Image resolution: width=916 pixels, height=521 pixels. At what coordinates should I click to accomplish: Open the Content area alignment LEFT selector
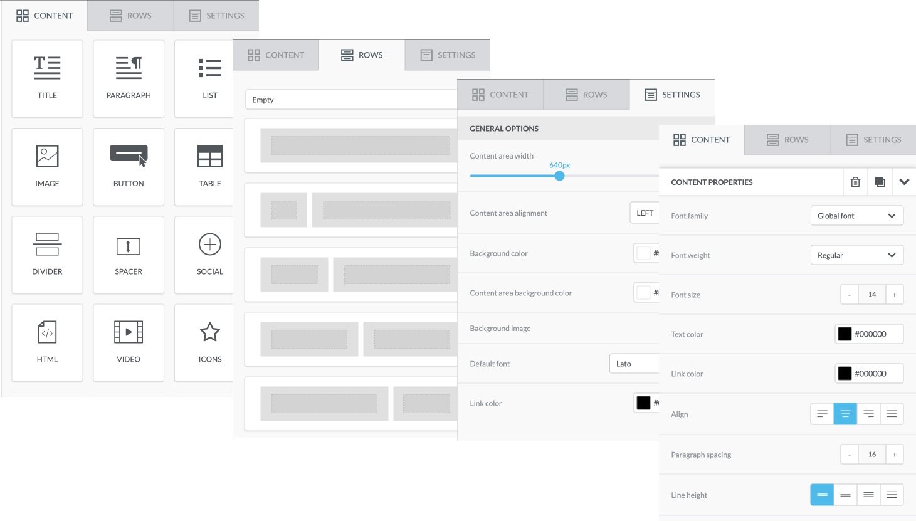(x=645, y=213)
